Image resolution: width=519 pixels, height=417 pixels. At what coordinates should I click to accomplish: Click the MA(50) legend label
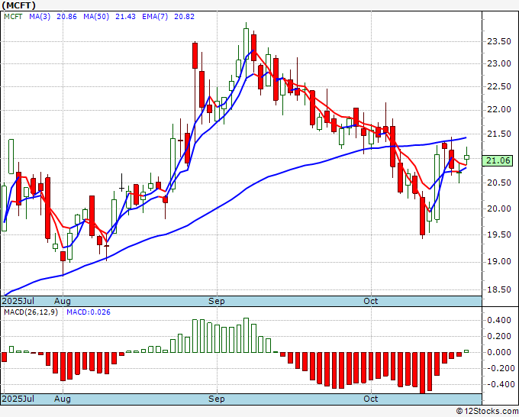pyautogui.click(x=96, y=17)
